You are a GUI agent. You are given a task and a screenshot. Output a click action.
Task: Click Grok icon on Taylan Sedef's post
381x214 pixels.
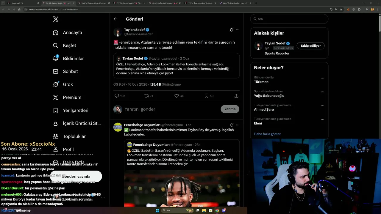coord(232,30)
